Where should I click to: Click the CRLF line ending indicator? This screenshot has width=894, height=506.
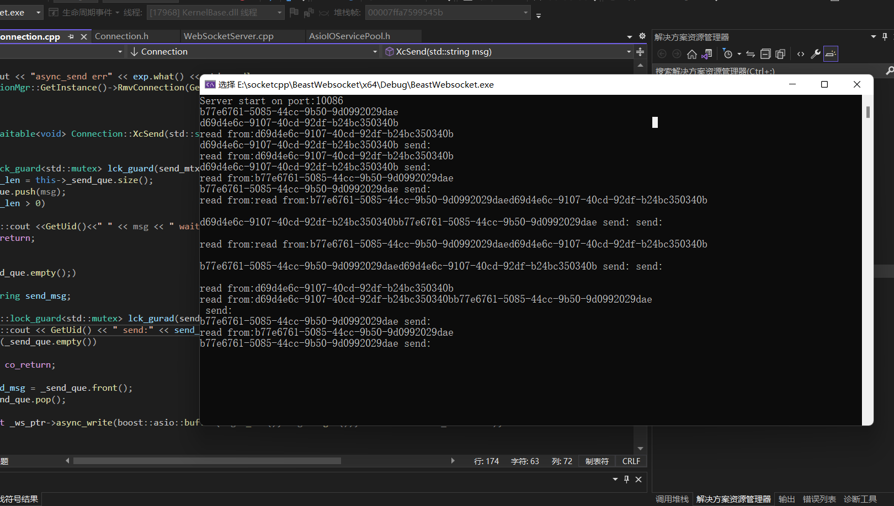click(x=631, y=461)
